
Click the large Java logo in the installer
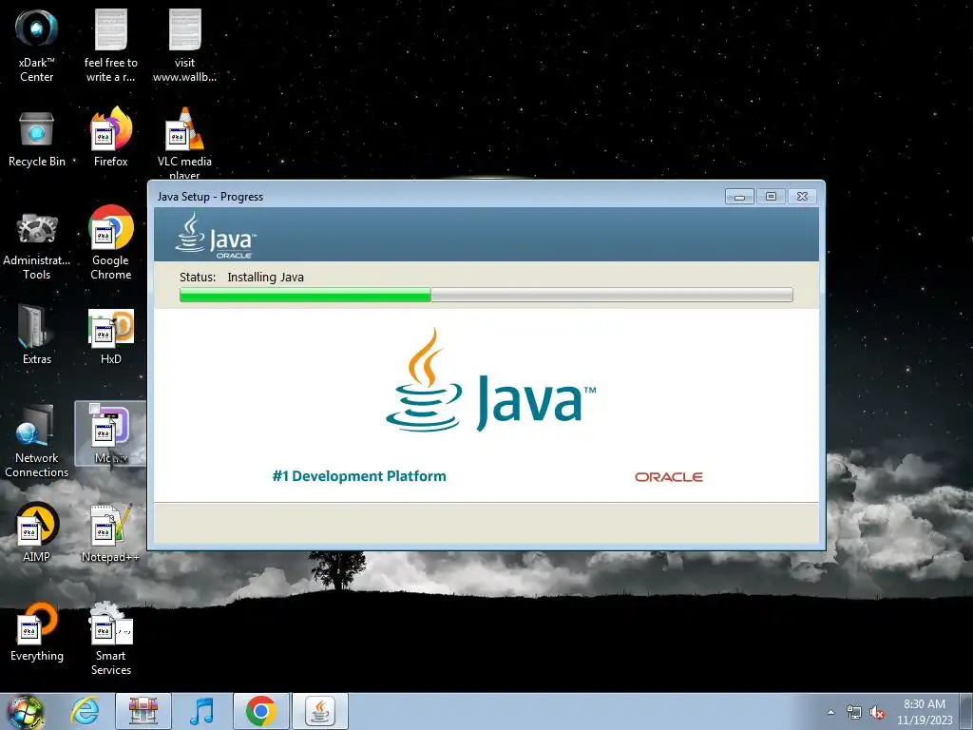(490, 380)
